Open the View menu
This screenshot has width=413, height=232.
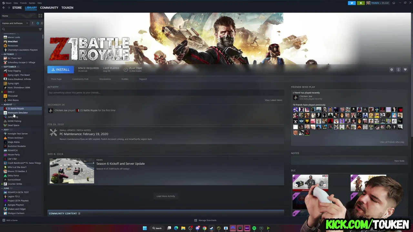(x=15, y=3)
